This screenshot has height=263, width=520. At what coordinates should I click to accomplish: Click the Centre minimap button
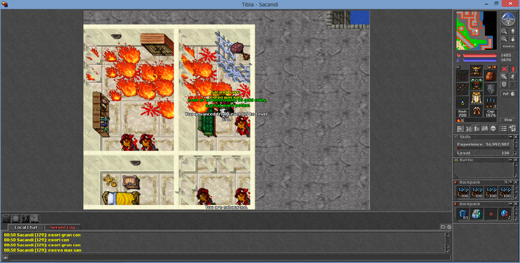click(508, 46)
